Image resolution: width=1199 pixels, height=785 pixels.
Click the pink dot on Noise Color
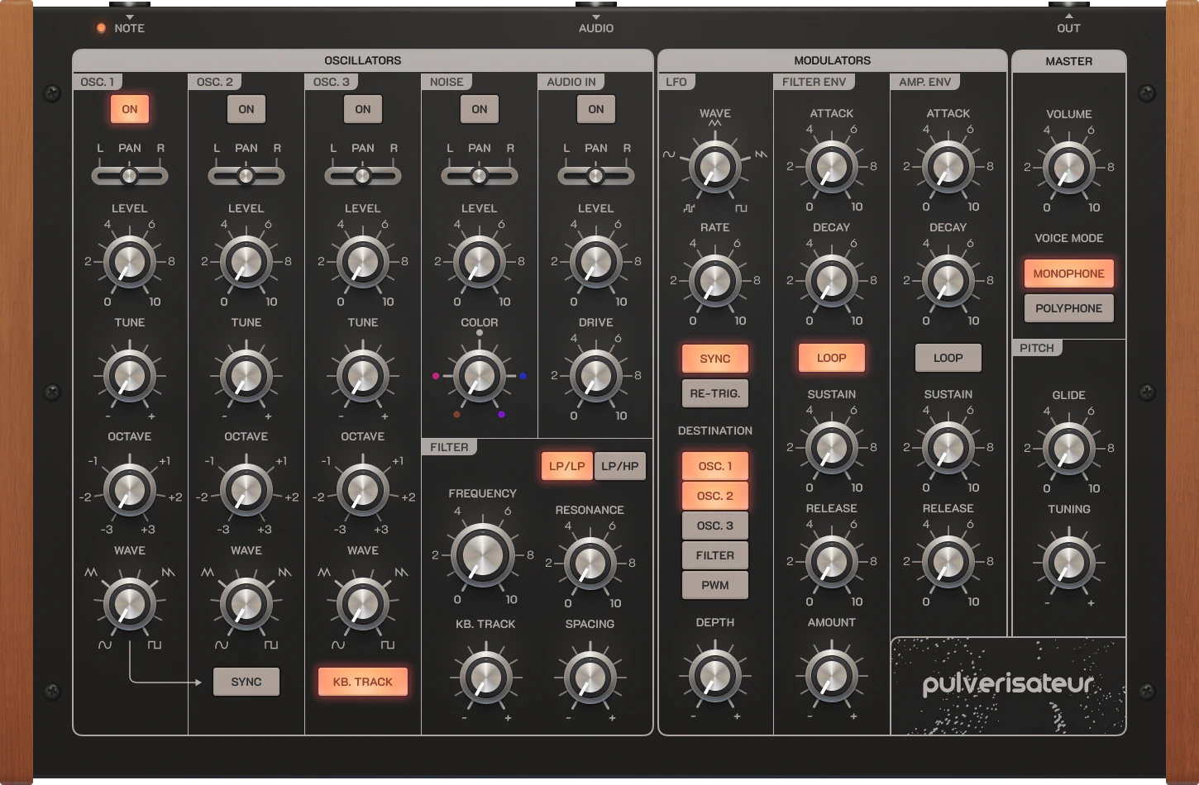click(436, 376)
